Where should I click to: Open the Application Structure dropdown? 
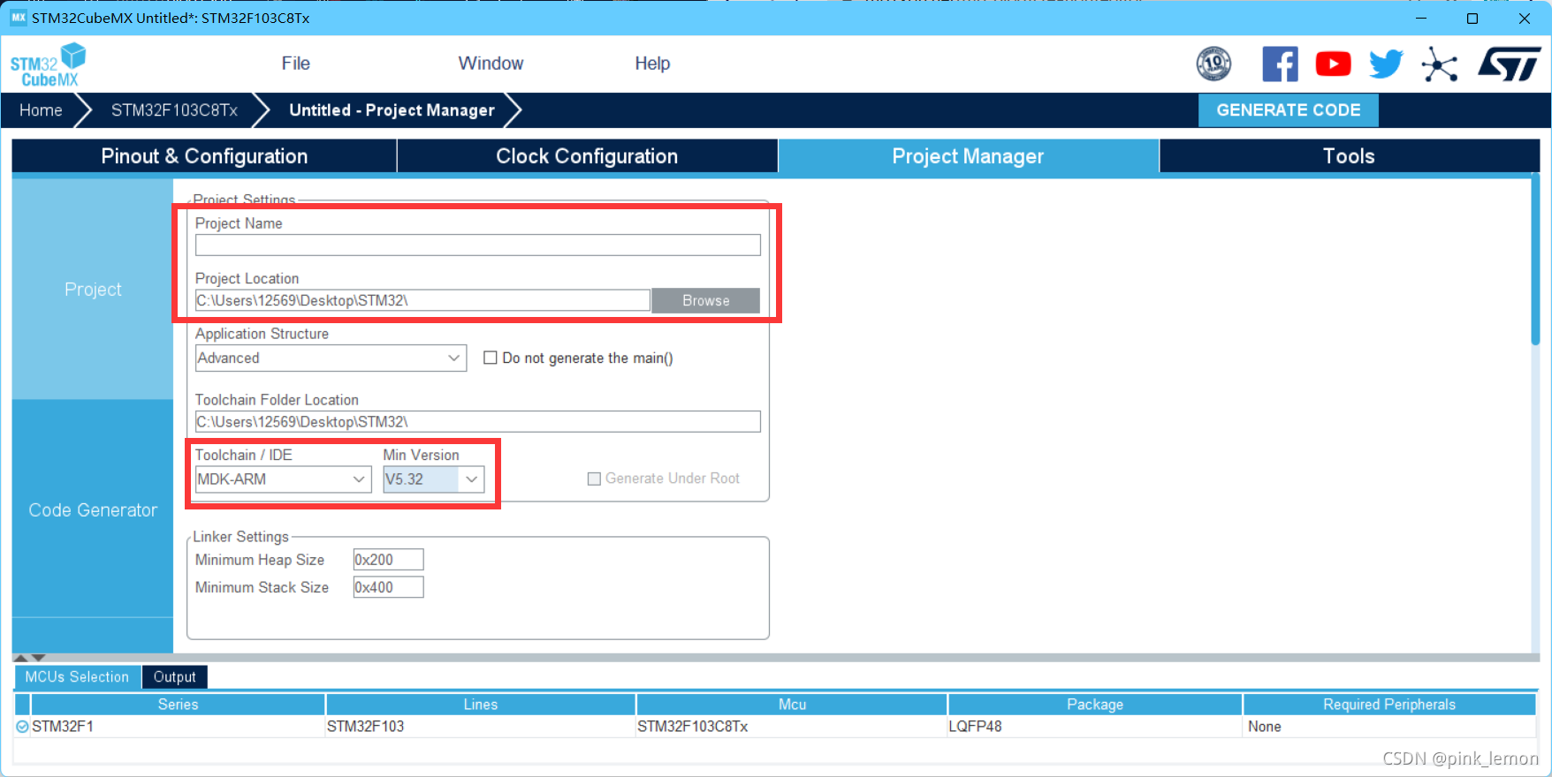[x=331, y=358]
